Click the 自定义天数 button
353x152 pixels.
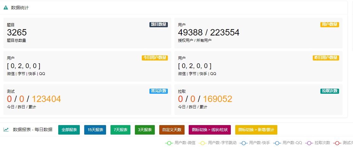coord(172,130)
